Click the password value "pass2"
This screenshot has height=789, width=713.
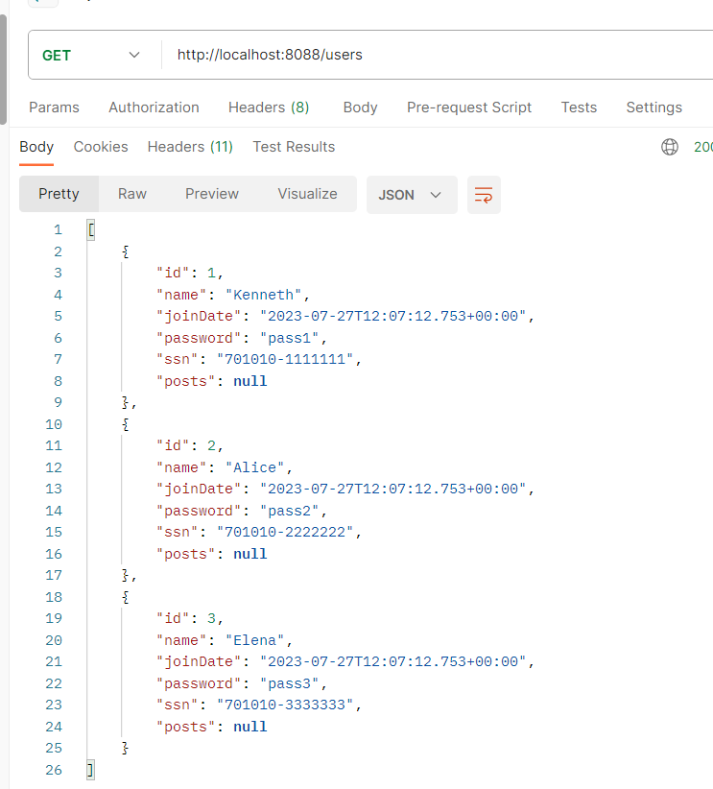(x=289, y=512)
